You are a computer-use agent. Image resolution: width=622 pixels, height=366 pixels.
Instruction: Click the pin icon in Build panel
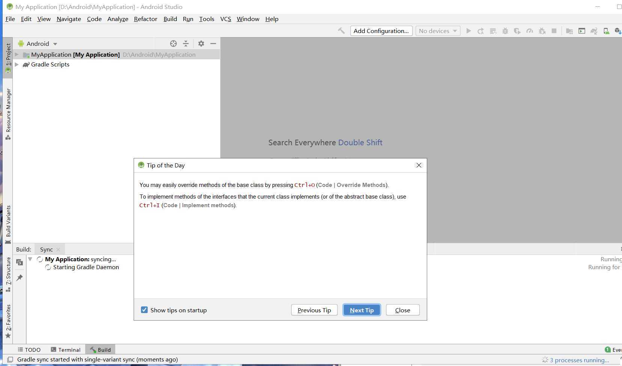[20, 278]
